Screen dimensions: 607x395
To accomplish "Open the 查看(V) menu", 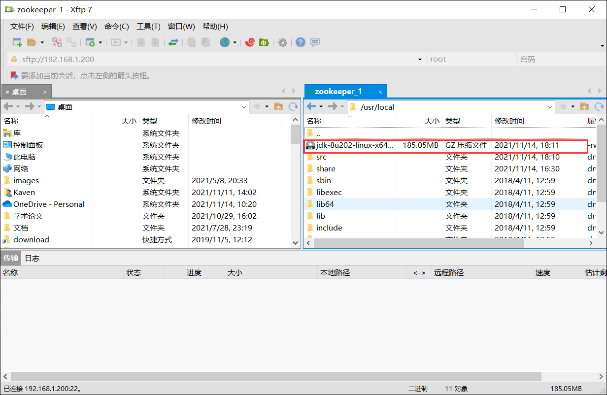I will (84, 27).
